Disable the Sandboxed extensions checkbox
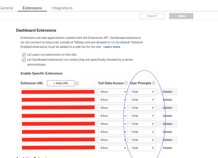This screenshot has height=158, width=218. pyautogui.click(x=24, y=60)
